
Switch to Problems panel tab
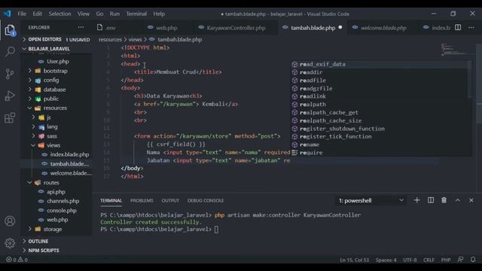[x=142, y=201]
